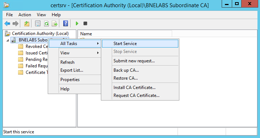Maximize the certsrv window
260x138 pixels.
point(236,4)
